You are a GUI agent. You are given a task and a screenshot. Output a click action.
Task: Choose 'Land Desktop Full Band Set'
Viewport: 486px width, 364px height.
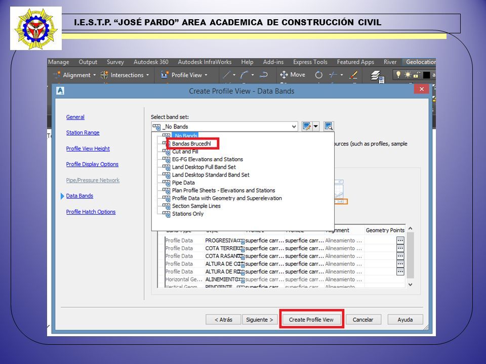point(204,167)
